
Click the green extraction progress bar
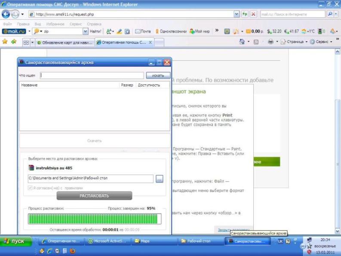pyautogui.click(x=94, y=219)
